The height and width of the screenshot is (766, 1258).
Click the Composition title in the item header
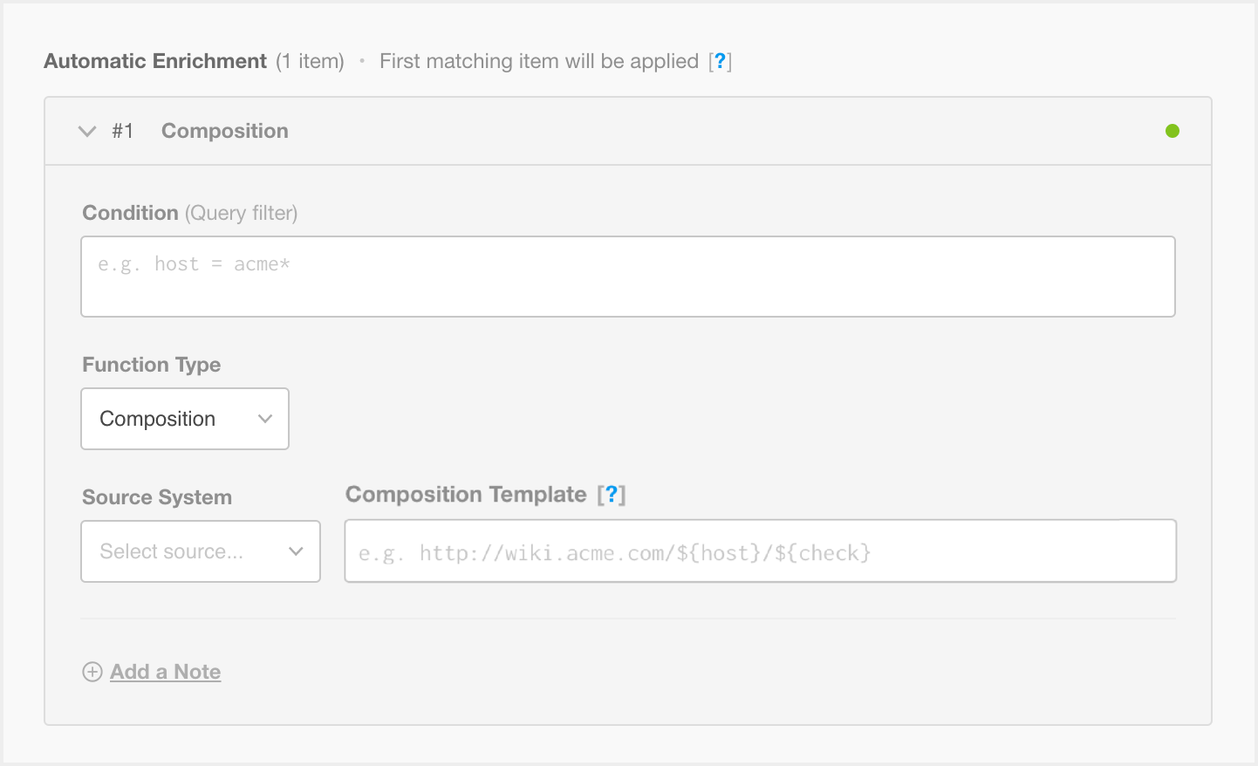pyautogui.click(x=224, y=131)
